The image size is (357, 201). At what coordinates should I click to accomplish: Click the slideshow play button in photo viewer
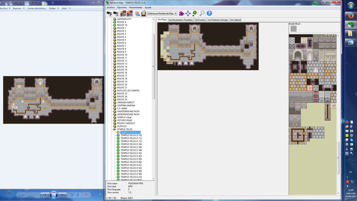pos(54,194)
